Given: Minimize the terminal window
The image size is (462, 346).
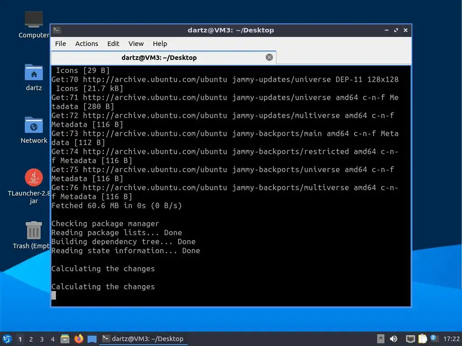Looking at the screenshot, I should pos(387,30).
